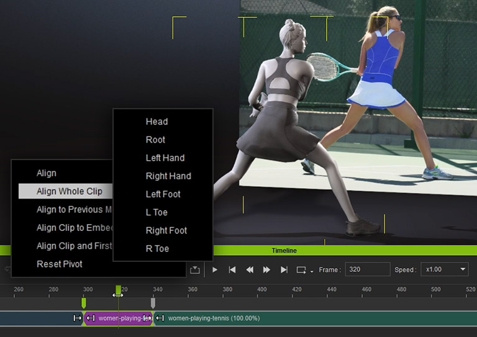Choose R Toe in the submenu
Viewport: 477px width, 337px height.
[x=157, y=248]
